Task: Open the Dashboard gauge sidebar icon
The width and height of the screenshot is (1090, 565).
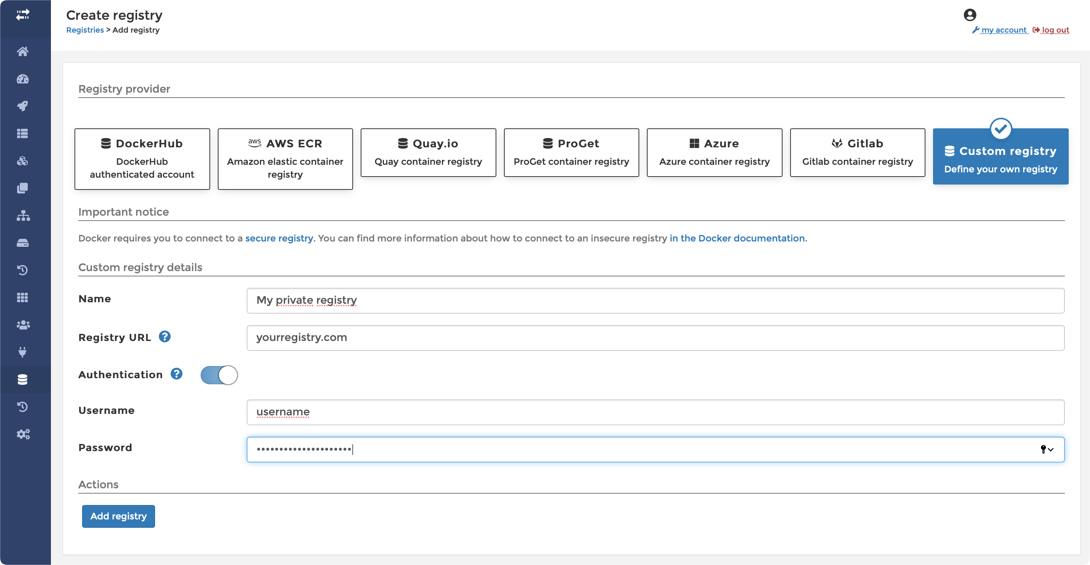Action: coord(23,79)
